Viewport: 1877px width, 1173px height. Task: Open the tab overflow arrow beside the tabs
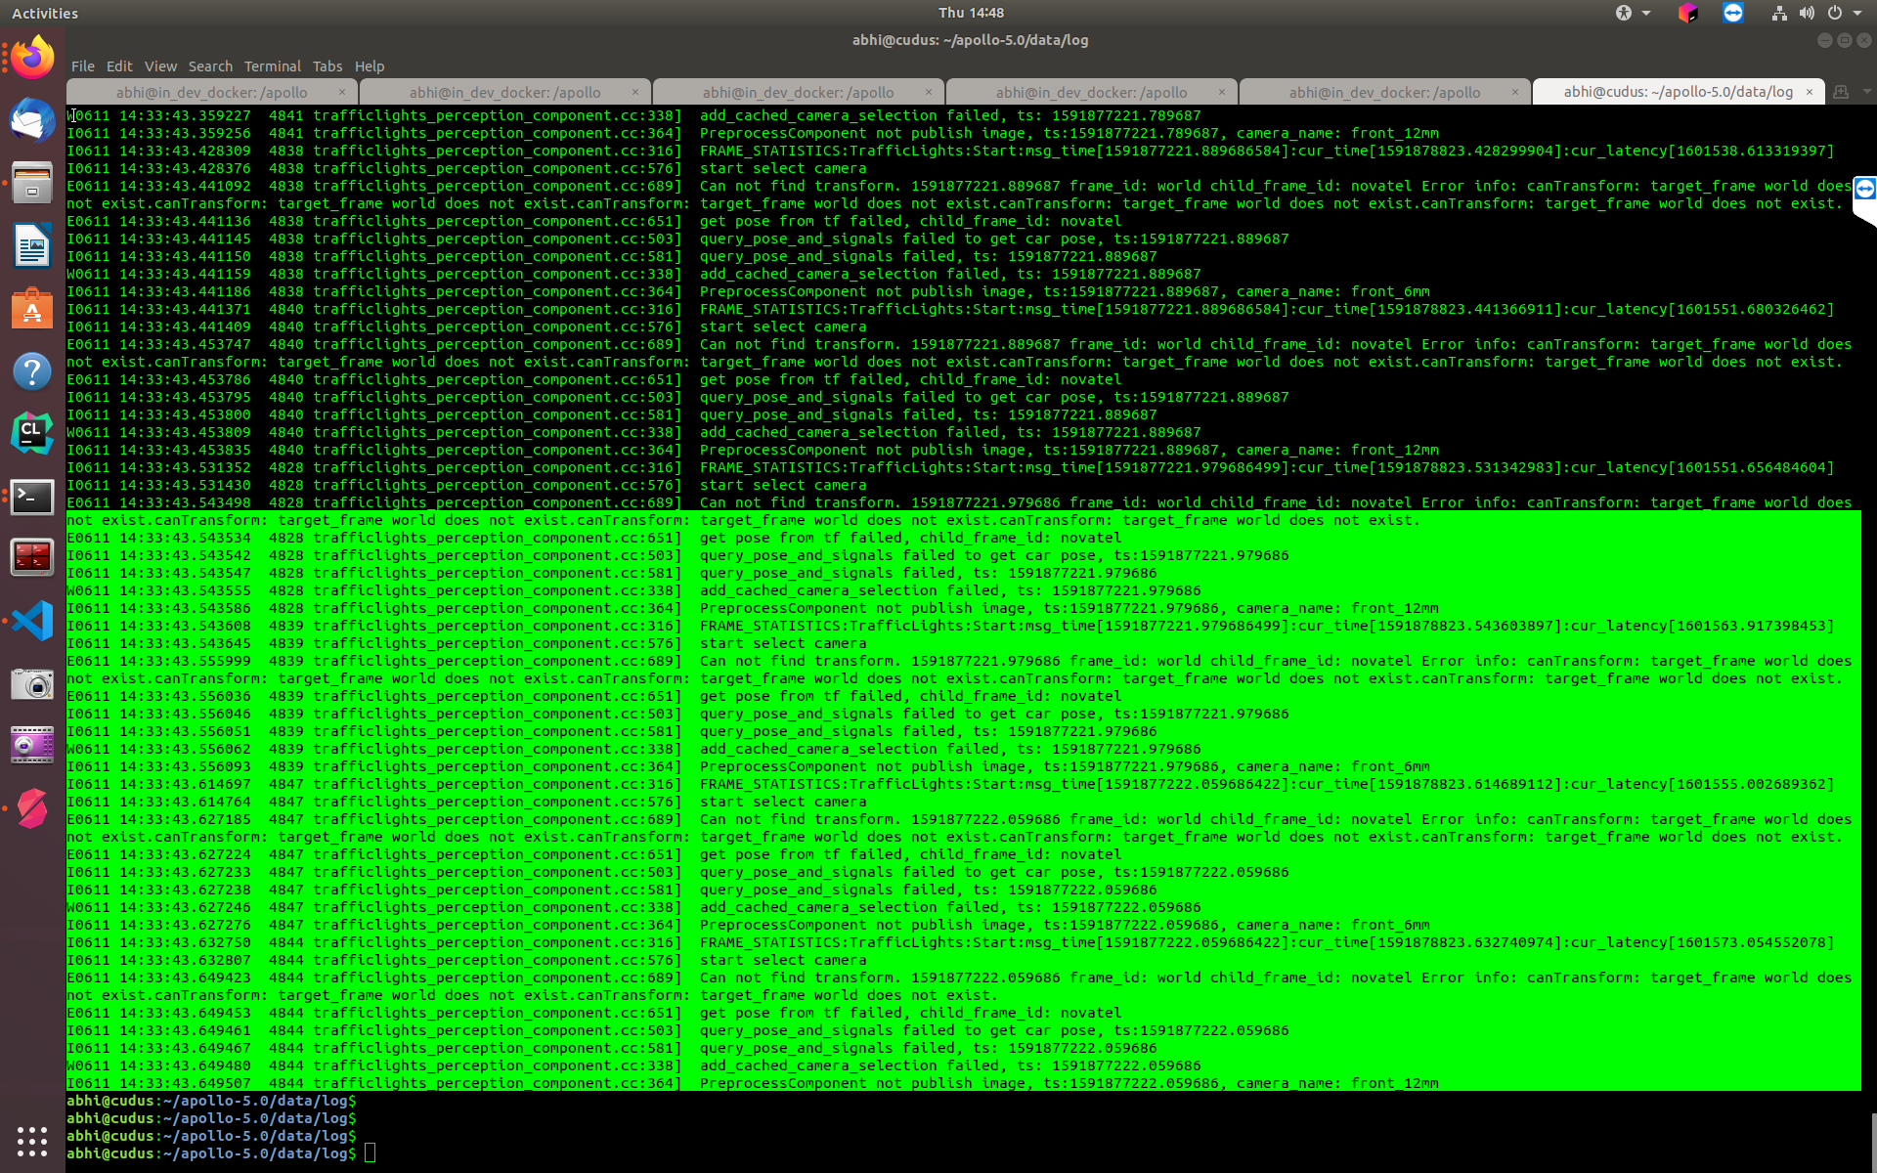[x=1868, y=91]
